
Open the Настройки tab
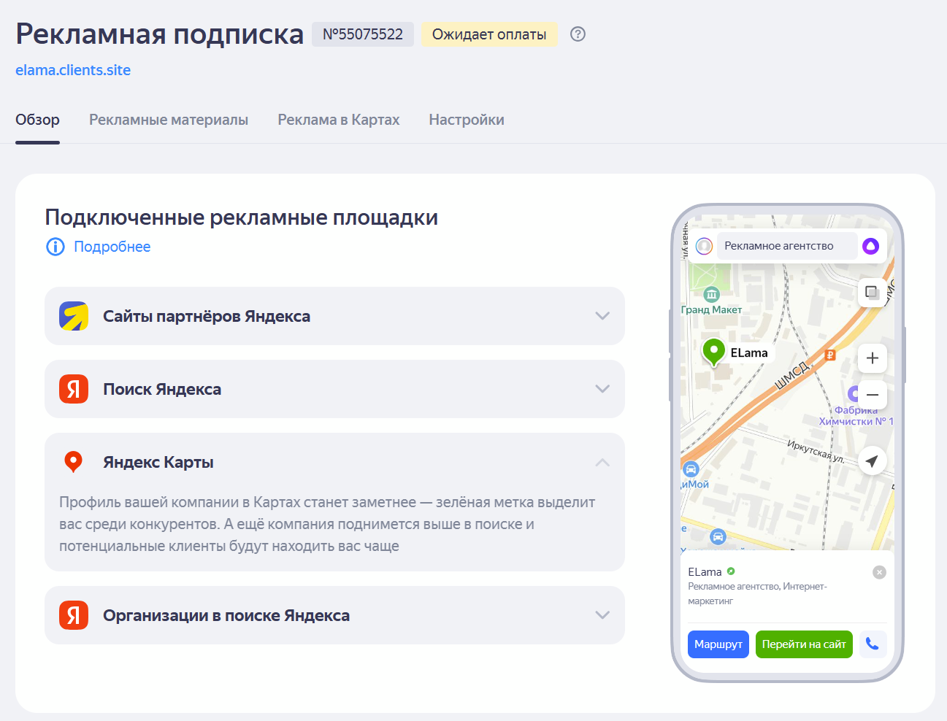467,120
